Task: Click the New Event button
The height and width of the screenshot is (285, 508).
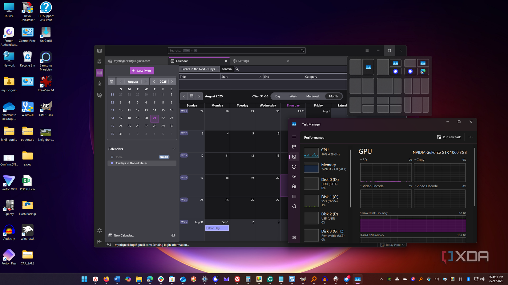Action: tap(142, 71)
